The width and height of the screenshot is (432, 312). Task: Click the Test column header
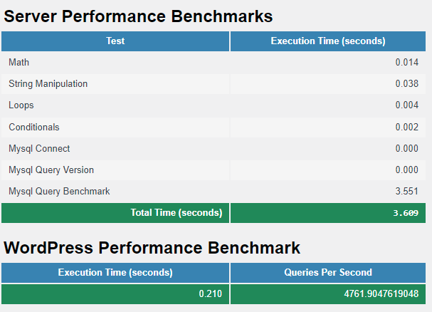115,41
